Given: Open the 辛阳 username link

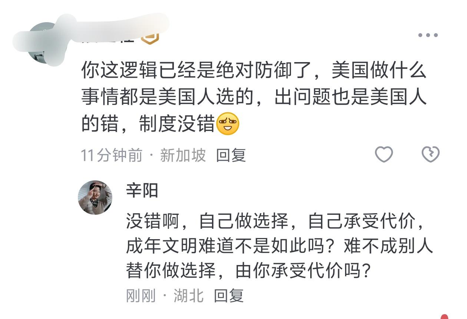Looking at the screenshot, I should click(142, 191).
